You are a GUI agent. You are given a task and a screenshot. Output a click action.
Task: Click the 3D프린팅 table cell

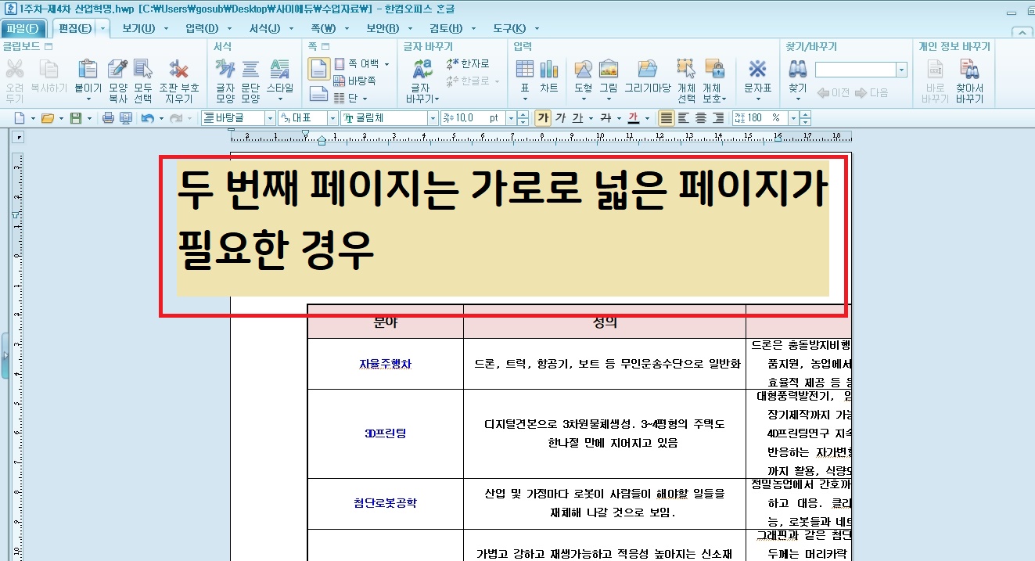click(387, 433)
